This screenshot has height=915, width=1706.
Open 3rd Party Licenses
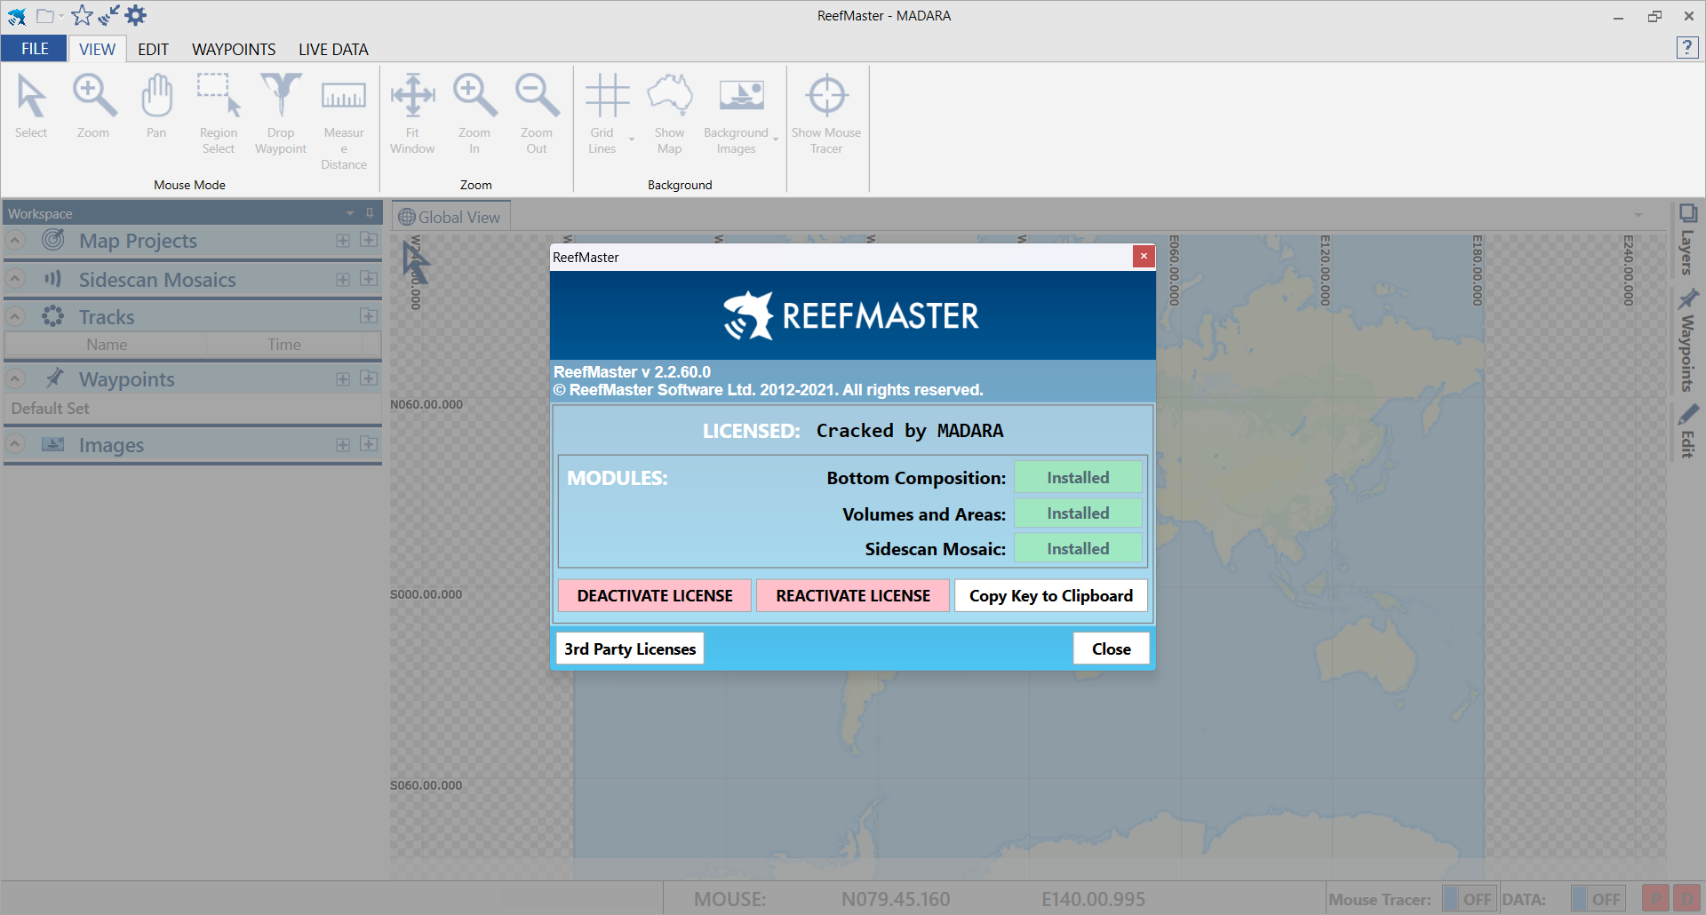630,648
